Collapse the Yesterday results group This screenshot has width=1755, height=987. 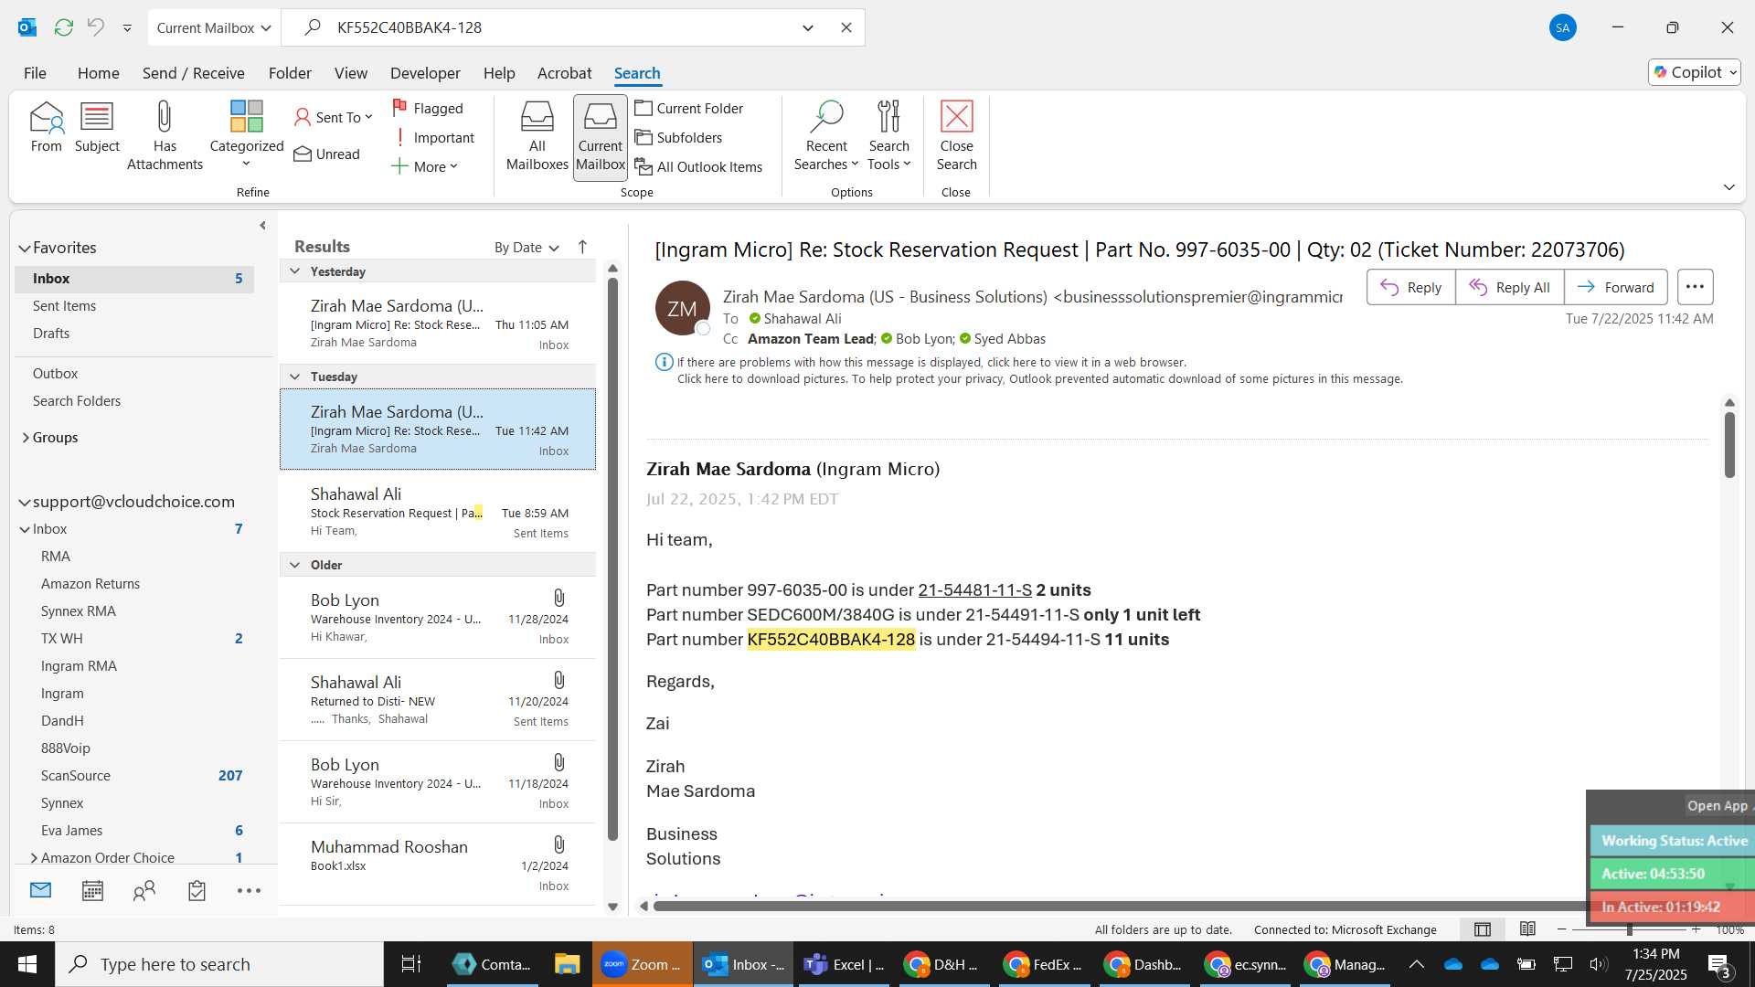click(294, 271)
